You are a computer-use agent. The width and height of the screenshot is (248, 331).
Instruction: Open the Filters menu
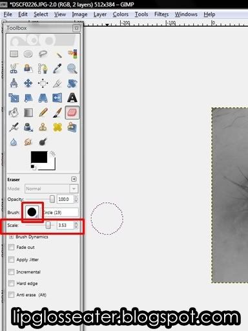[161, 14]
